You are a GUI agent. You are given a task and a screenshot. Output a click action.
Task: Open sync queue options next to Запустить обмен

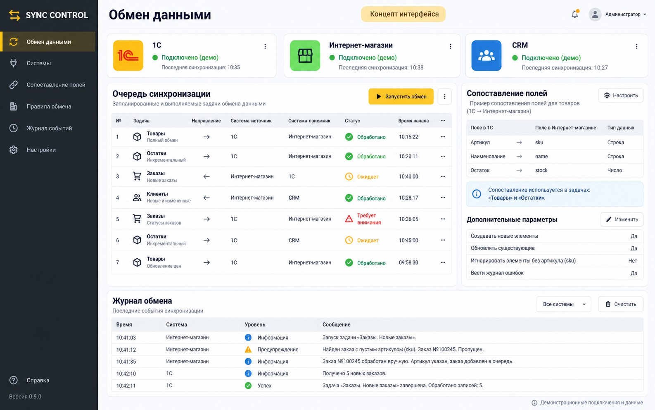click(444, 96)
